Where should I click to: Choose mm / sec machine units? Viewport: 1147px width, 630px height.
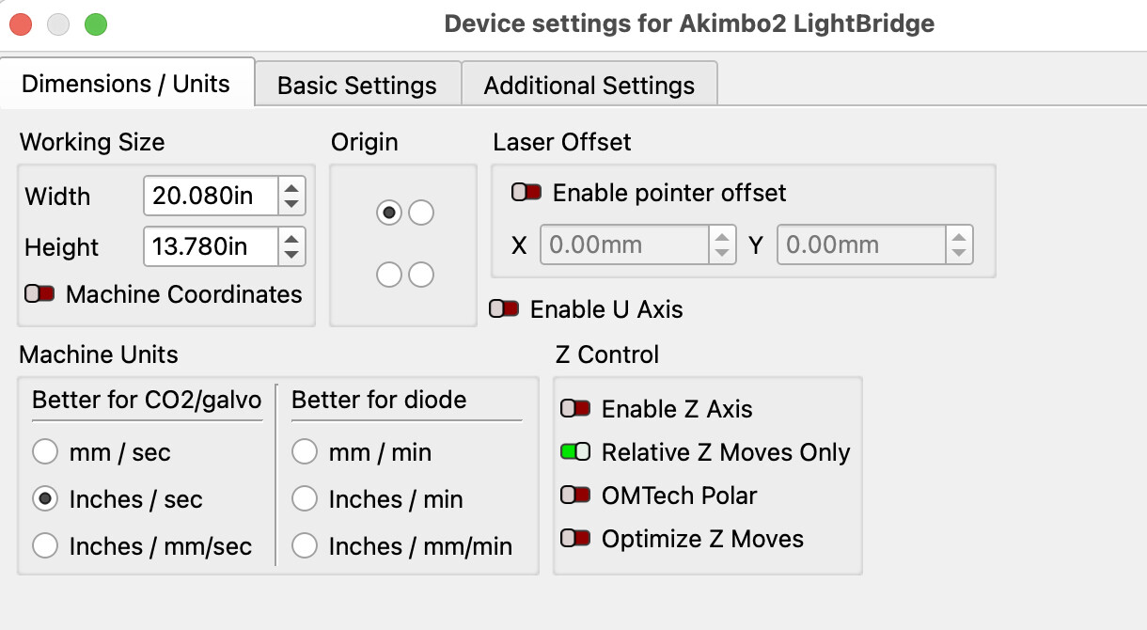point(45,452)
